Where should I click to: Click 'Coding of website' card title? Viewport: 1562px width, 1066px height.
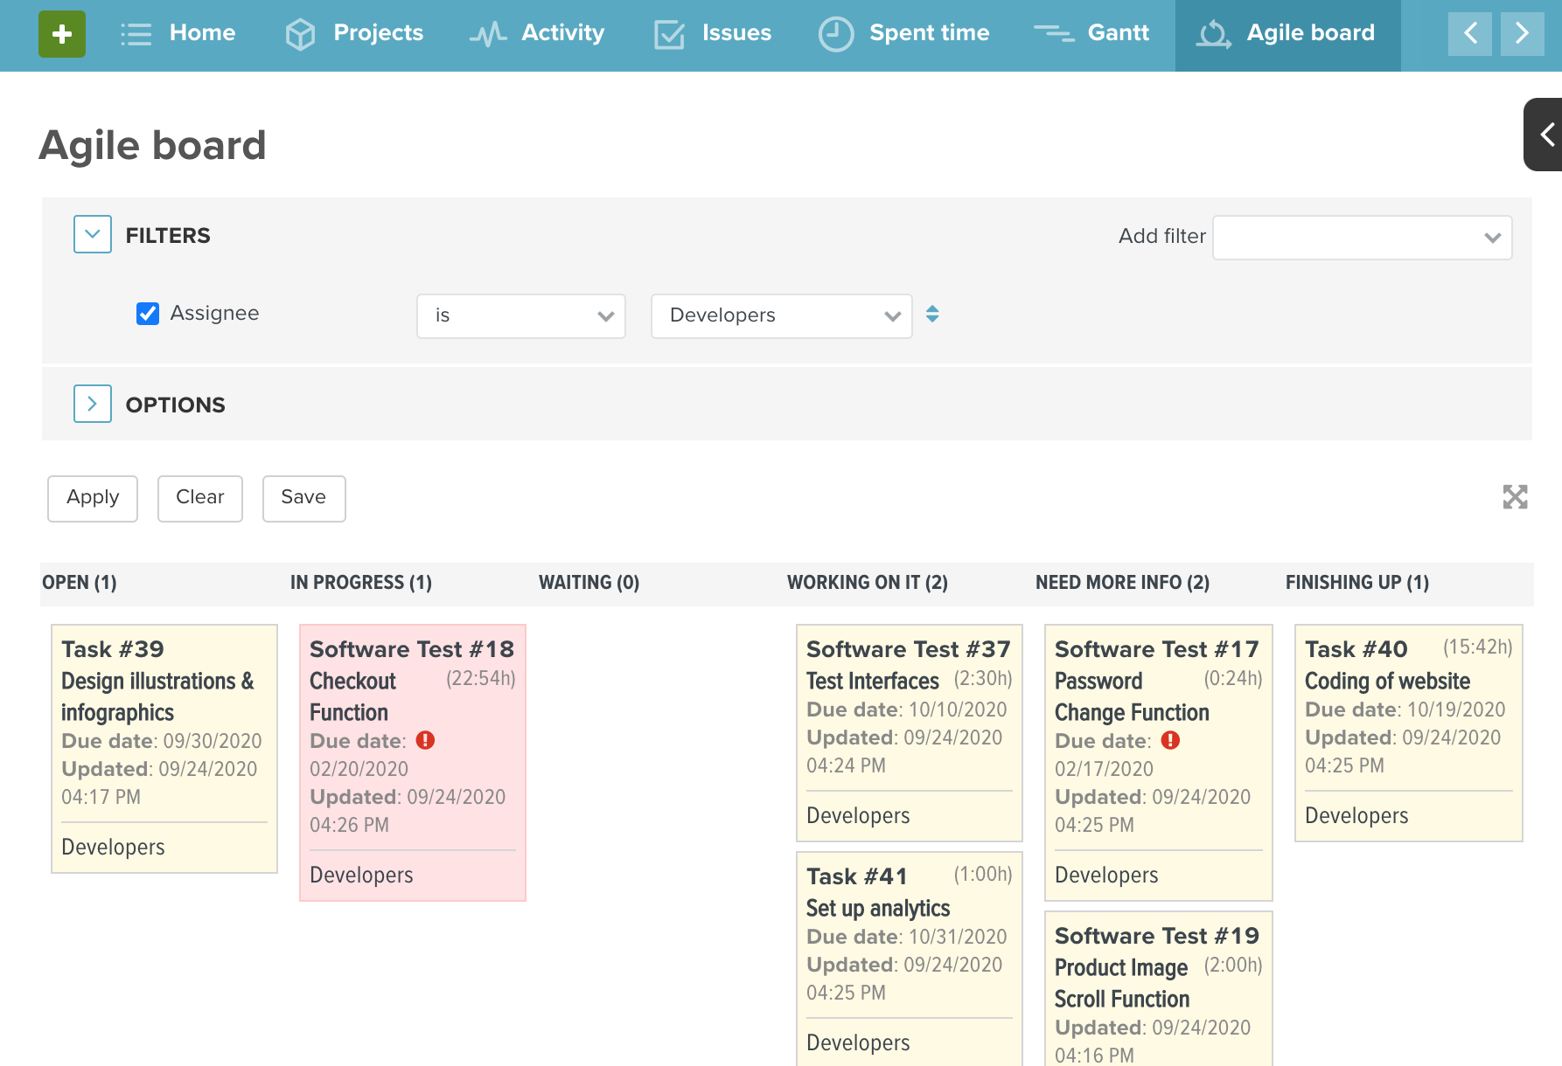point(1387,681)
